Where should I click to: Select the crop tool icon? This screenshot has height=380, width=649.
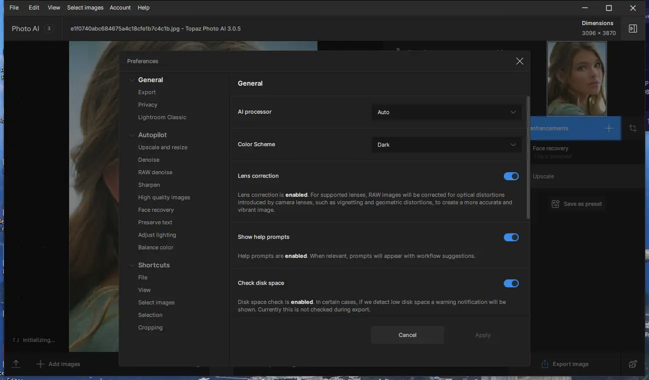coord(633,128)
